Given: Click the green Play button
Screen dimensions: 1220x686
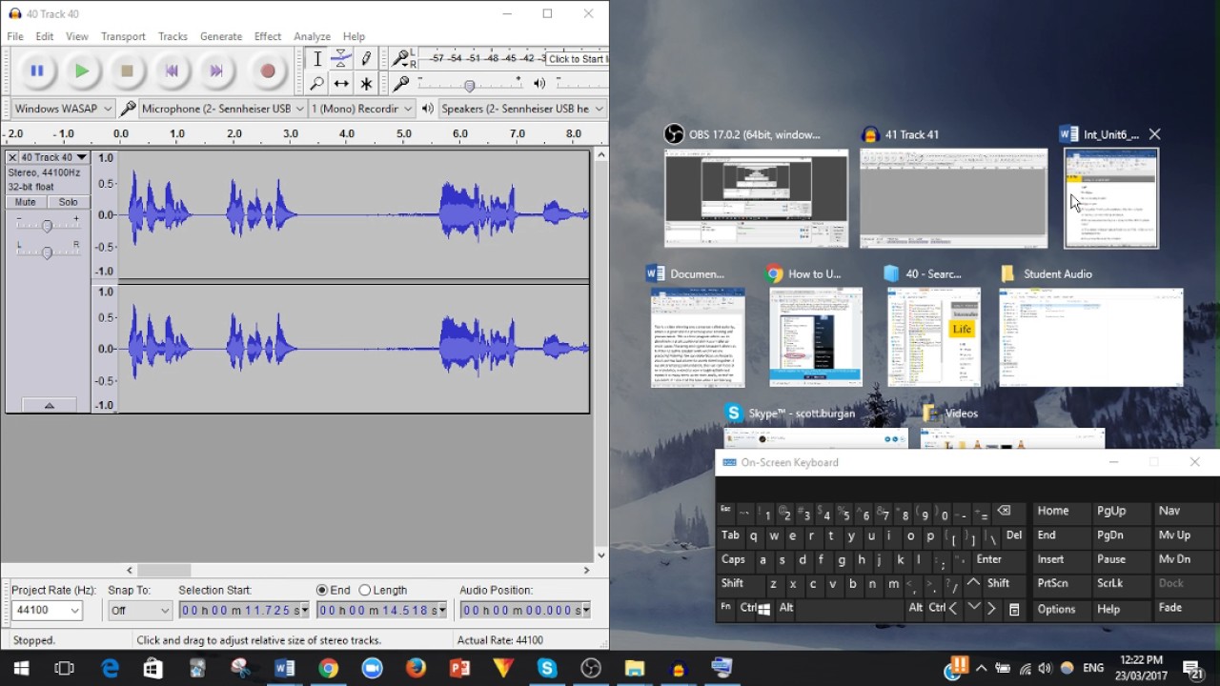Looking at the screenshot, I should [82, 71].
